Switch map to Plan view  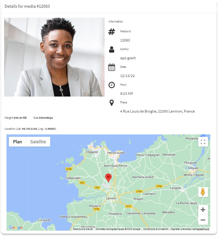(17, 142)
